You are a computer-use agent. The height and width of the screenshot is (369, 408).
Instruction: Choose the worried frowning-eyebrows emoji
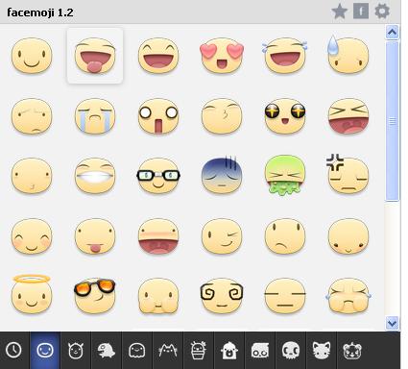32,116
